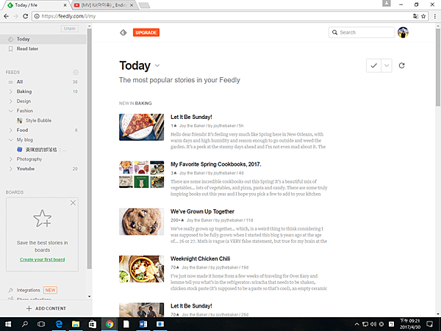441x331 pixels.
Task: Click the Feedly logo icon beside Upgrade
Action: click(x=123, y=32)
